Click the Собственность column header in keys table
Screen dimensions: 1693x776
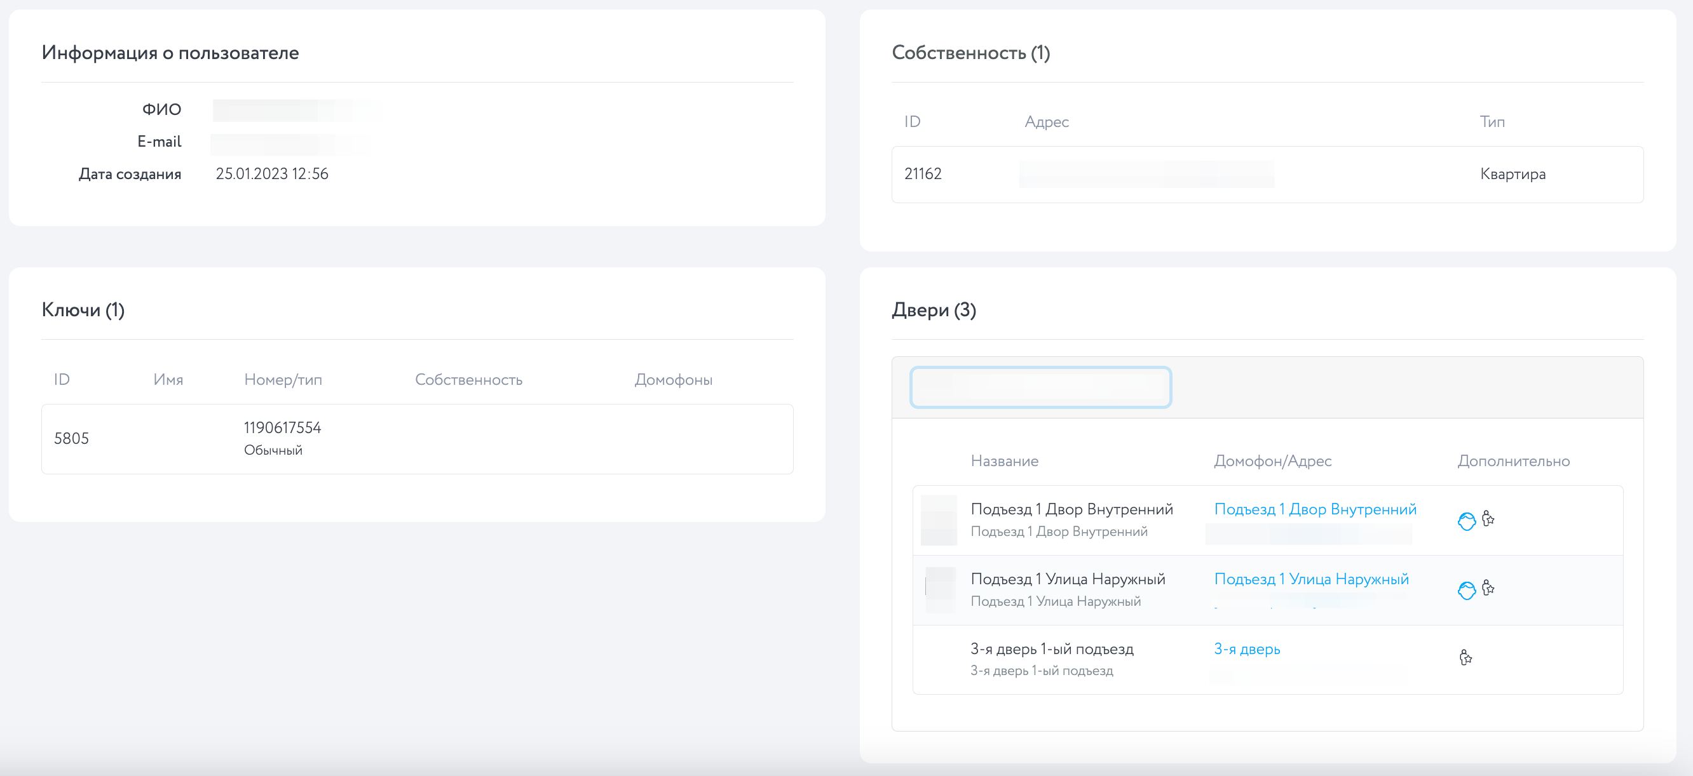[468, 380]
